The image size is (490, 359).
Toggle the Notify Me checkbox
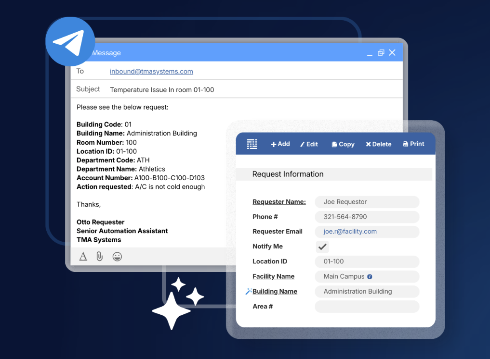(322, 247)
